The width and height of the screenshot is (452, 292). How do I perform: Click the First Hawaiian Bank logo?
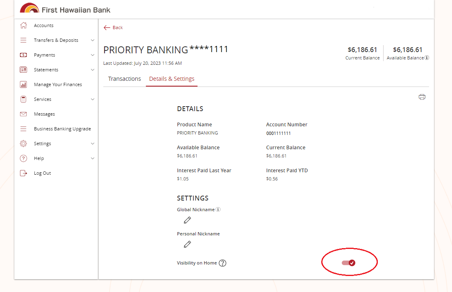pyautogui.click(x=65, y=9)
